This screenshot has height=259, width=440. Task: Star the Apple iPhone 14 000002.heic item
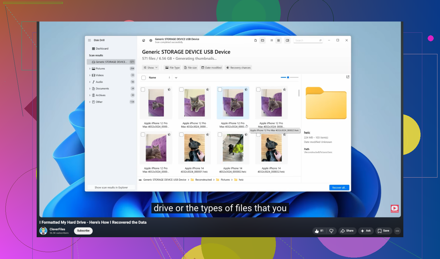coord(246,135)
